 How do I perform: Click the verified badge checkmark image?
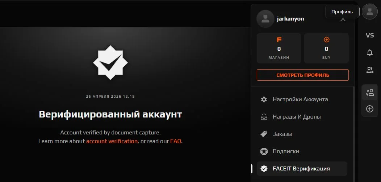(x=110, y=63)
